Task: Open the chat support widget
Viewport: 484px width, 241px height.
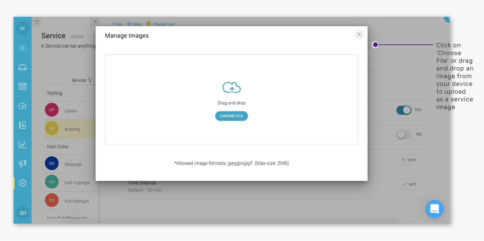Action: tap(435, 209)
